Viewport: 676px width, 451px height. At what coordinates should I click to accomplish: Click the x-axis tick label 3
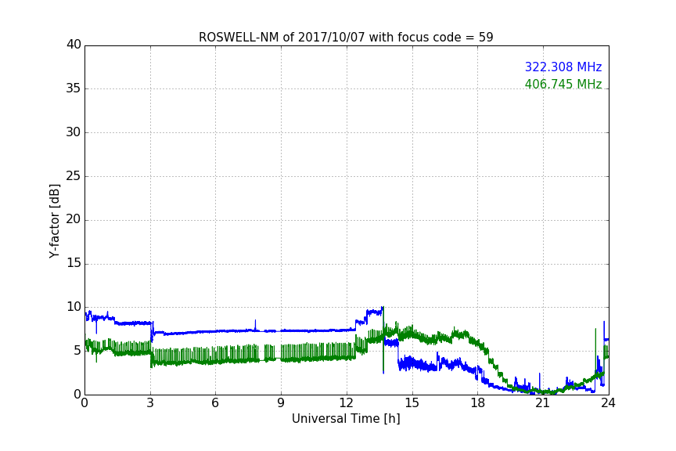[150, 403]
